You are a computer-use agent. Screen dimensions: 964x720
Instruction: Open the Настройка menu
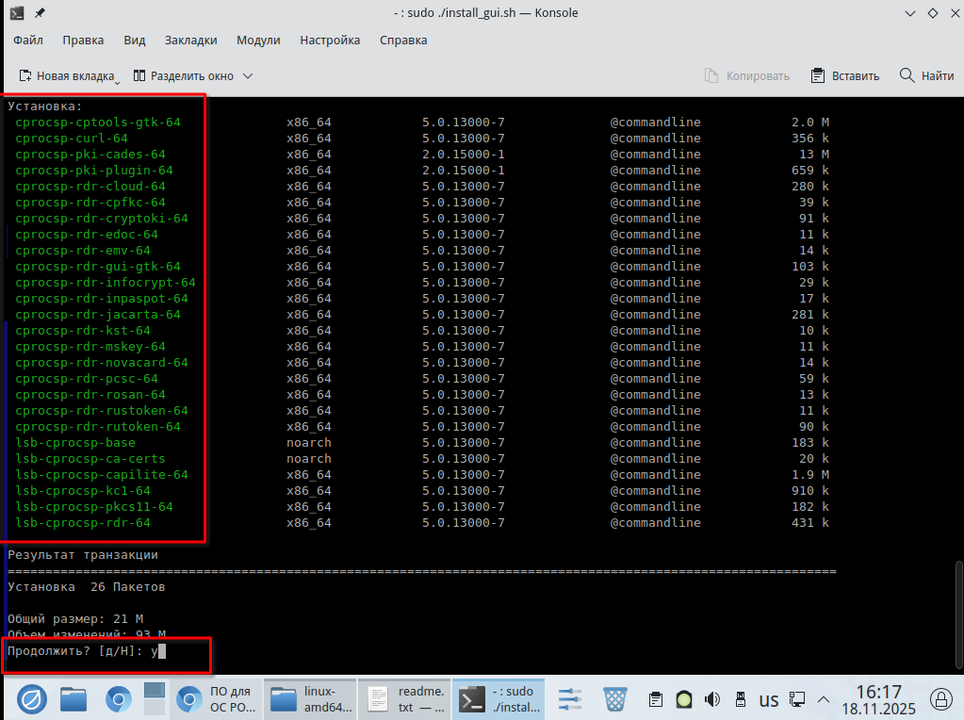(x=330, y=41)
